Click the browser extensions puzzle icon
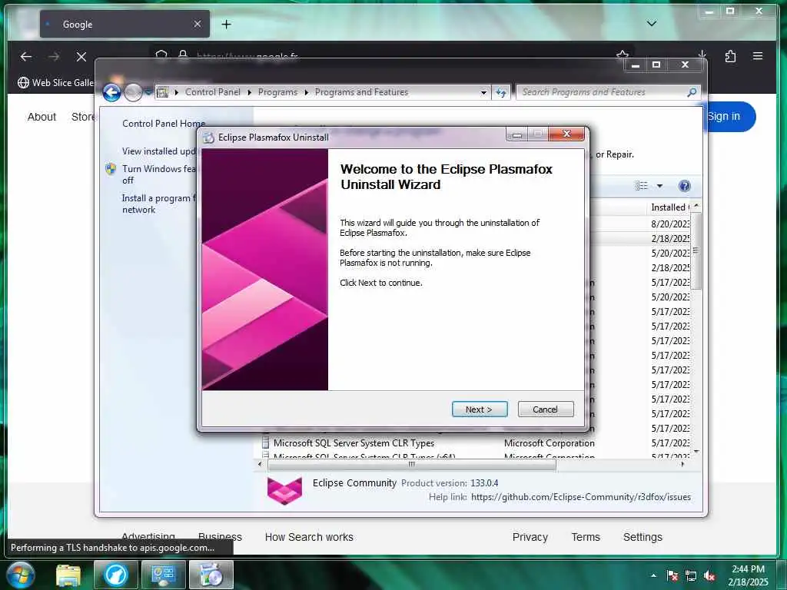 pos(730,56)
